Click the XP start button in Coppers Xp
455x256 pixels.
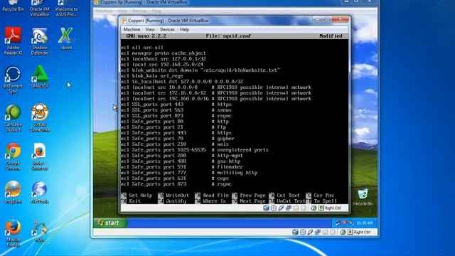pos(110,223)
